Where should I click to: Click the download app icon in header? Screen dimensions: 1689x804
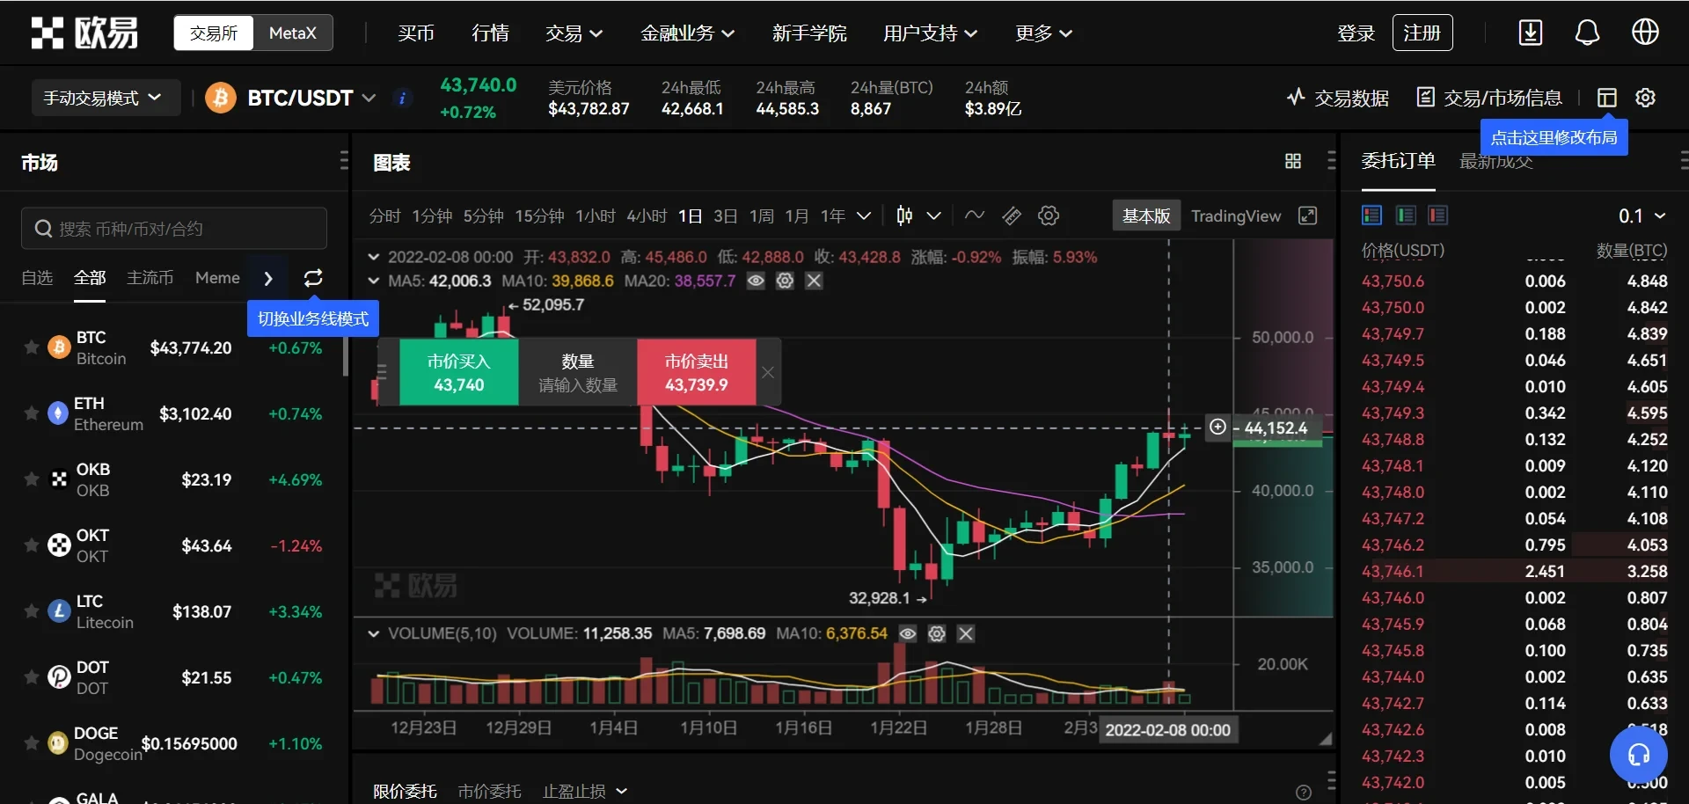[x=1531, y=33]
